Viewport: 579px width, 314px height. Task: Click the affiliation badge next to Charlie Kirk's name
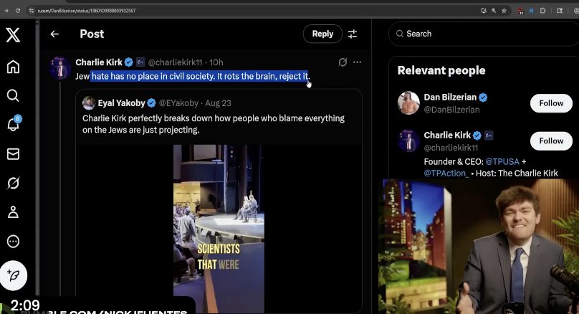(140, 62)
